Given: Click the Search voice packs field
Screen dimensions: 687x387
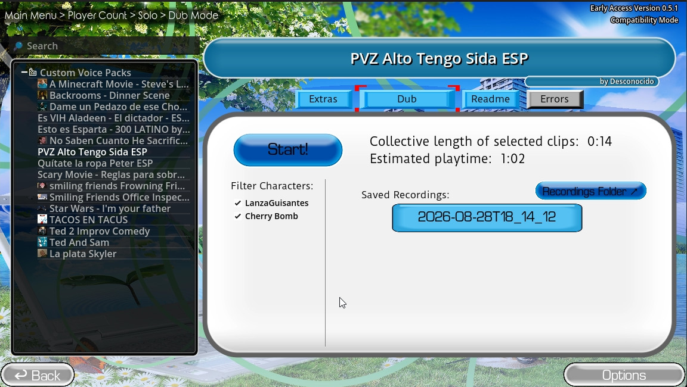Looking at the screenshot, I should [105, 46].
